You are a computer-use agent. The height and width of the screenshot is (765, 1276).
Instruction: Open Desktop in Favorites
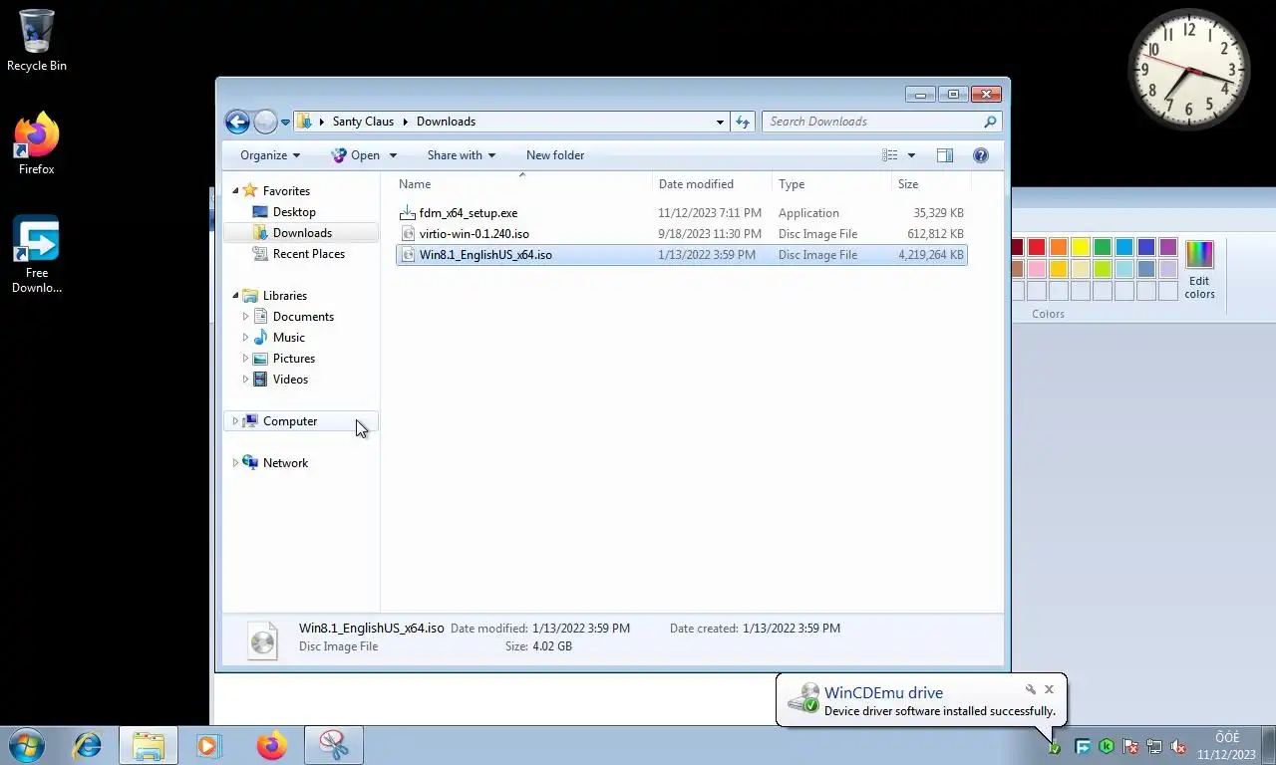tap(294, 212)
